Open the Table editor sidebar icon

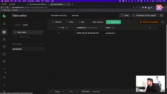coord(4,32)
